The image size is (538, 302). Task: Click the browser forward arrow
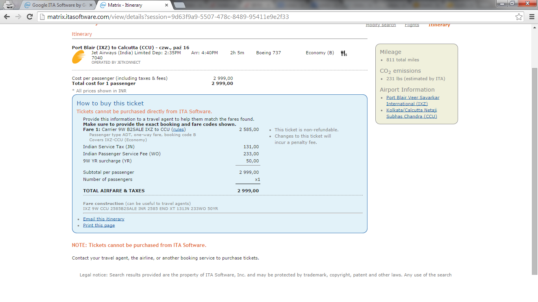pyautogui.click(x=18, y=17)
